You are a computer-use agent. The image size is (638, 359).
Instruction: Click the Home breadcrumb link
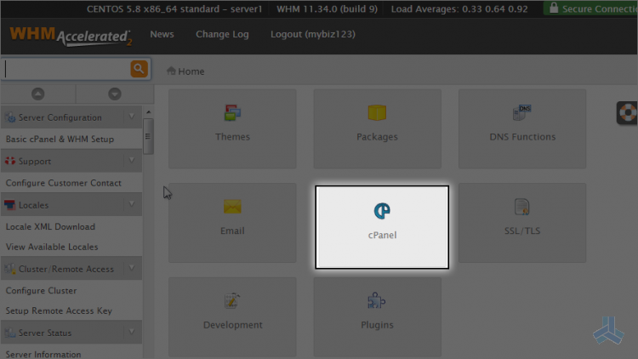191,71
